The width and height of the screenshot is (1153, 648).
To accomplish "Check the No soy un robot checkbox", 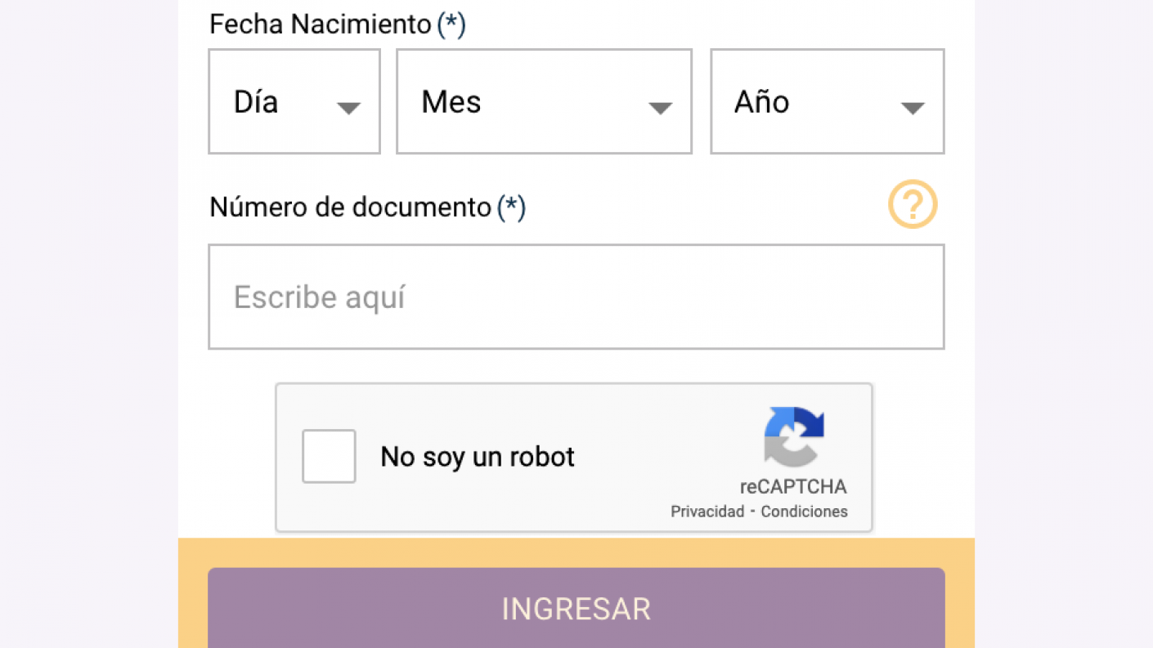I will [329, 456].
